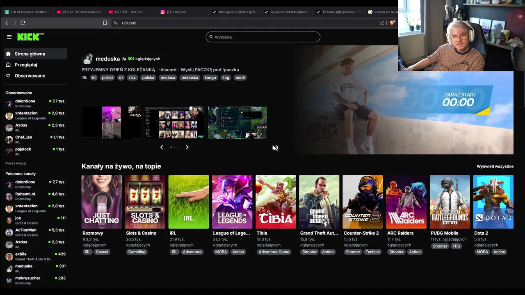This screenshot has width=525, height=295.
Task: Click the Gambling tag under Slots & Casino
Action: point(137,252)
